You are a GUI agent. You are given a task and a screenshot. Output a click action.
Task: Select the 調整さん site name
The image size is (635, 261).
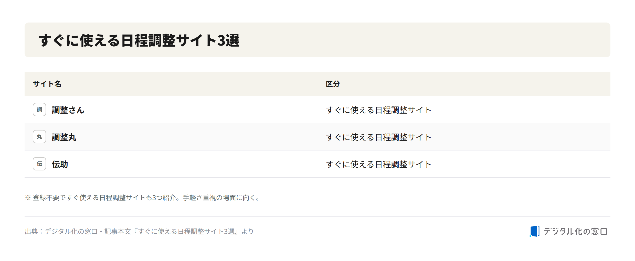coord(68,110)
